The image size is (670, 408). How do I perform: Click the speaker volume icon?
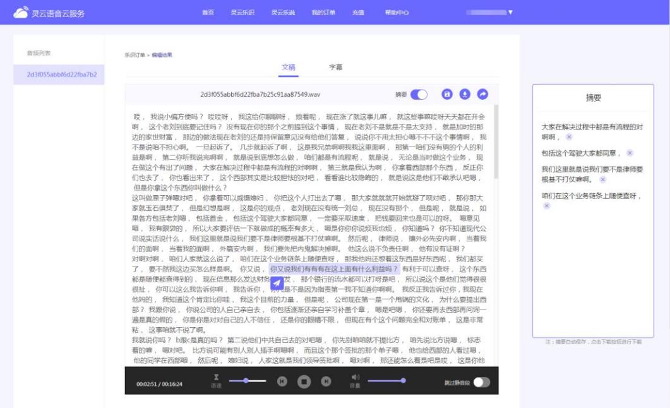pos(354,377)
